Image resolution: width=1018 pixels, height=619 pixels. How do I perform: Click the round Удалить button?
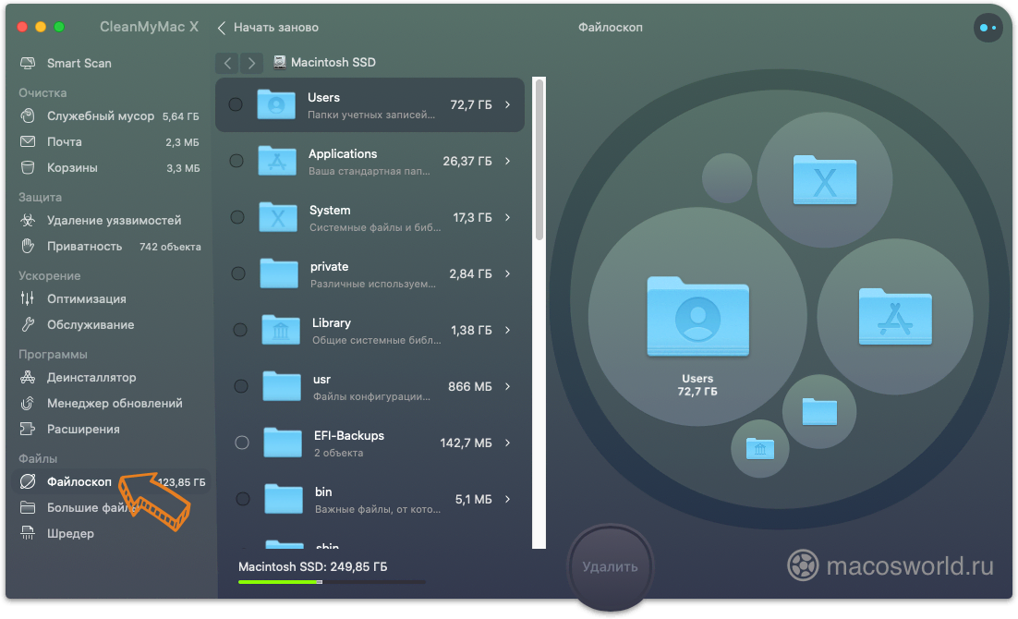point(610,567)
